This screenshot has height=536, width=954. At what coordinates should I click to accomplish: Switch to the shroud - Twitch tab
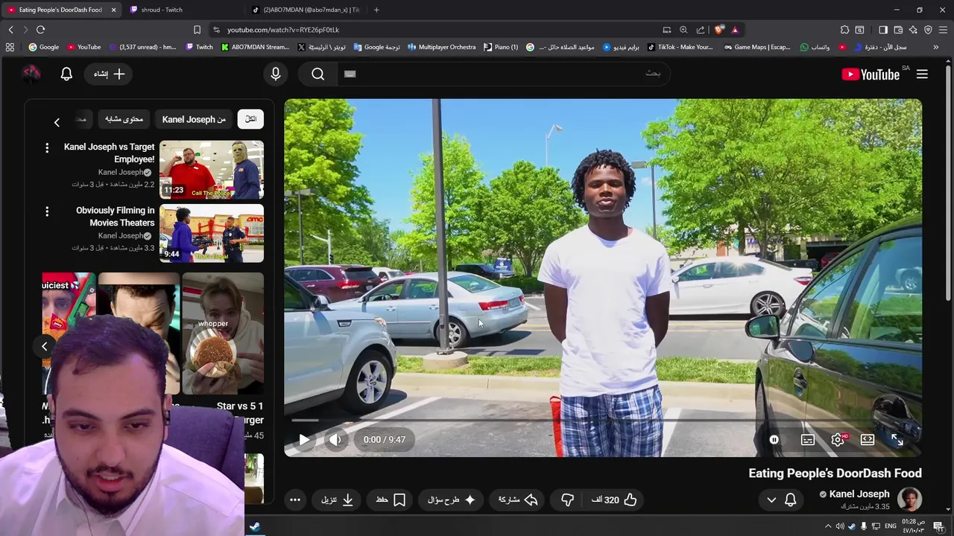click(x=162, y=10)
